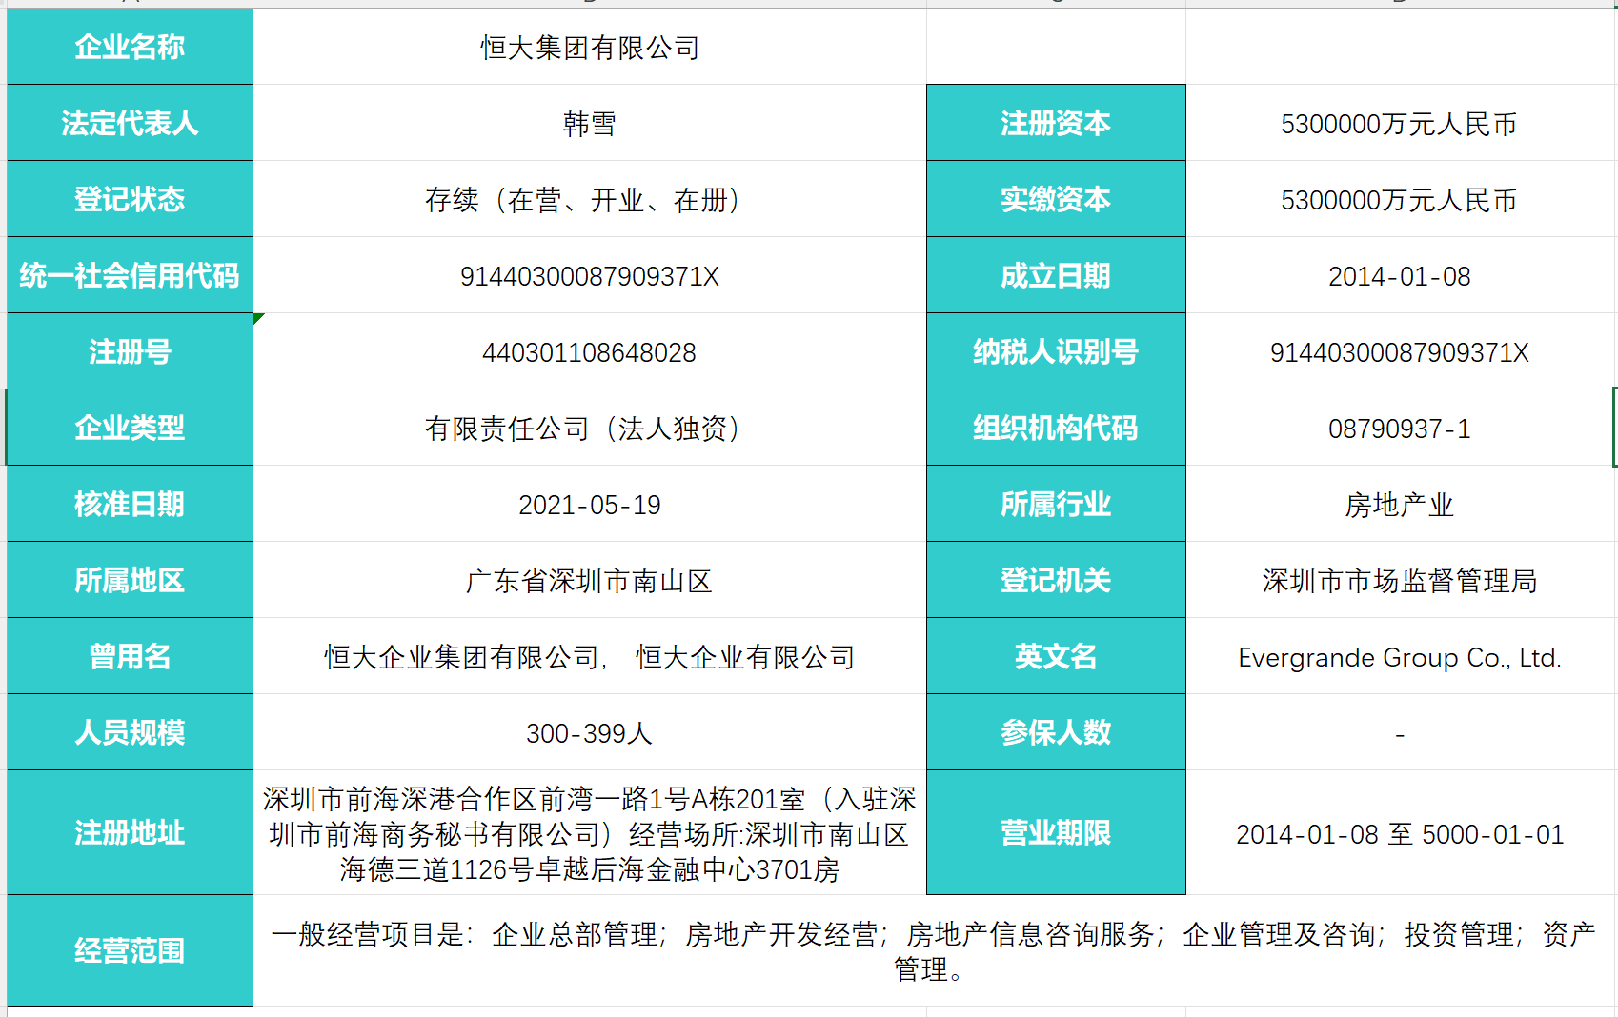Image resolution: width=1618 pixels, height=1017 pixels.
Task: Click the cell 2014-01-08 至 5000-01-01
Action: point(1400,832)
